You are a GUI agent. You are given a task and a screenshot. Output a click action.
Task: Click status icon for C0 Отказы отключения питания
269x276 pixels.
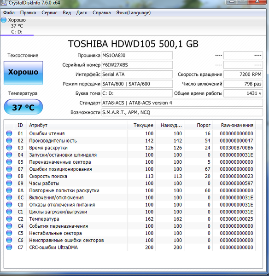pos(9,205)
